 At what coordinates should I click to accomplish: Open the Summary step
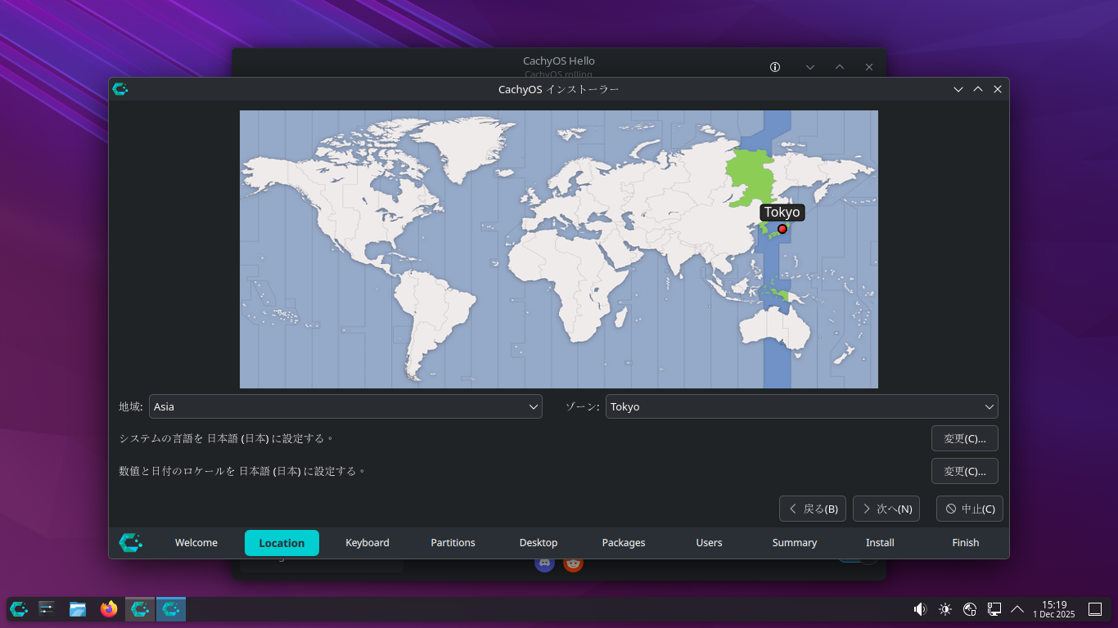pyautogui.click(x=795, y=543)
